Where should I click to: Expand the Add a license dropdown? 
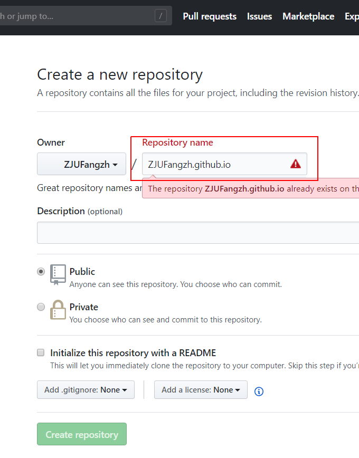201,390
